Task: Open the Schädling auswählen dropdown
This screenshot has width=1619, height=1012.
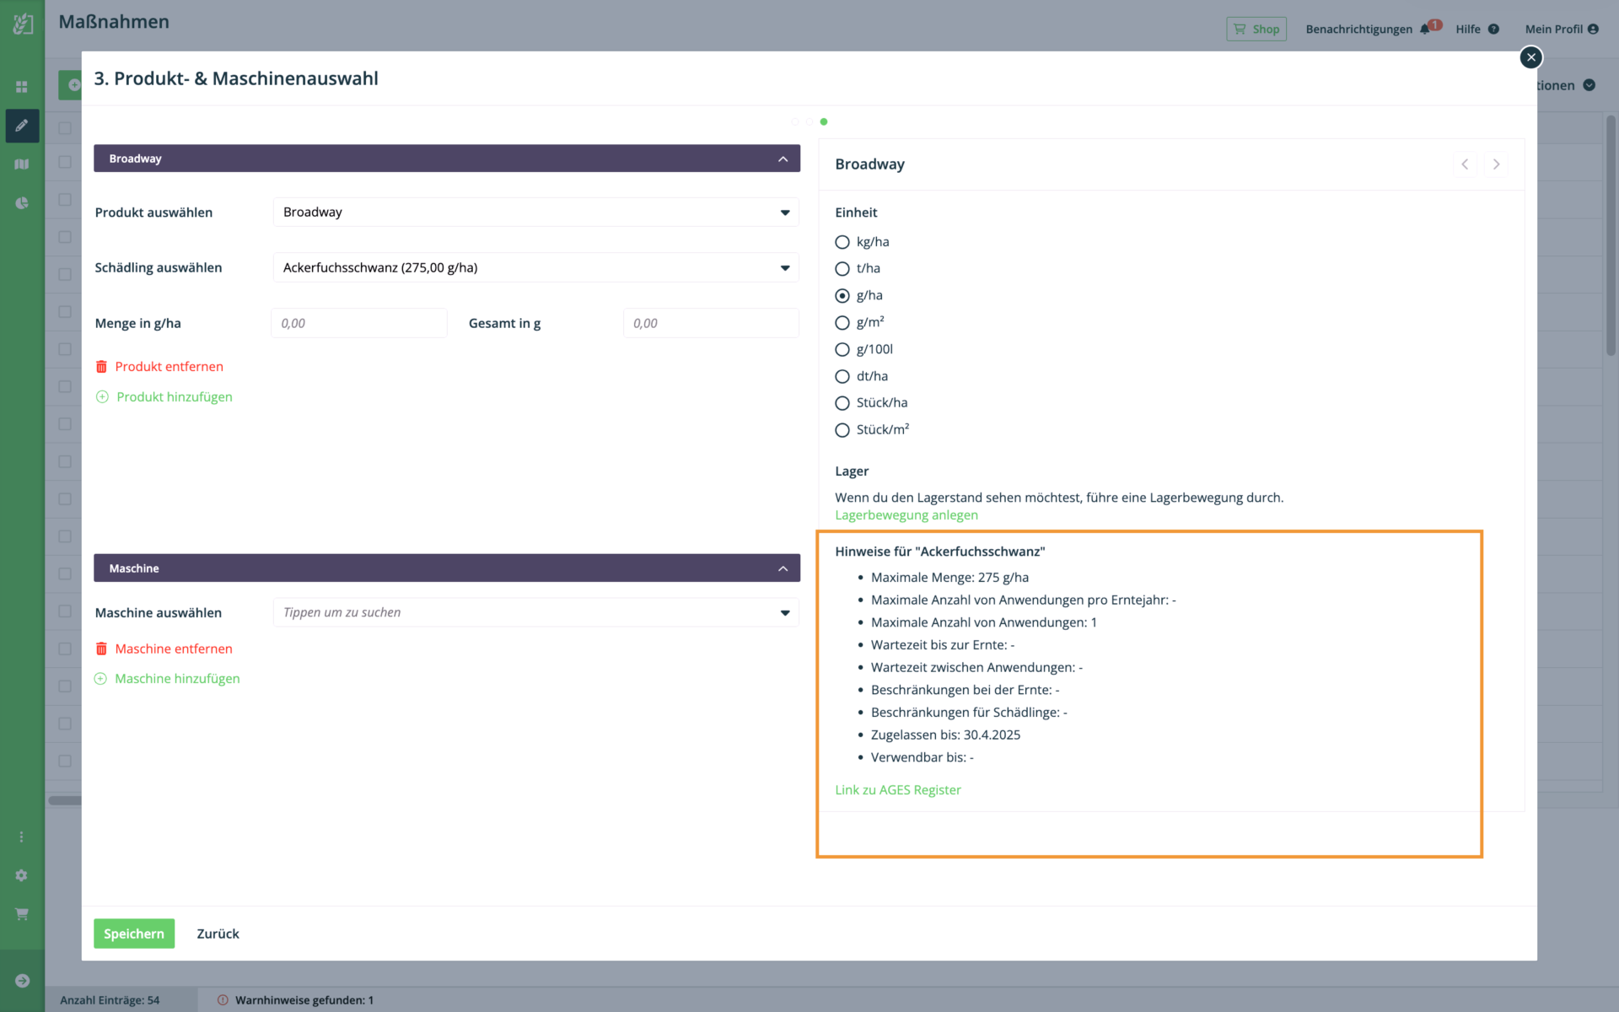Action: click(x=535, y=268)
